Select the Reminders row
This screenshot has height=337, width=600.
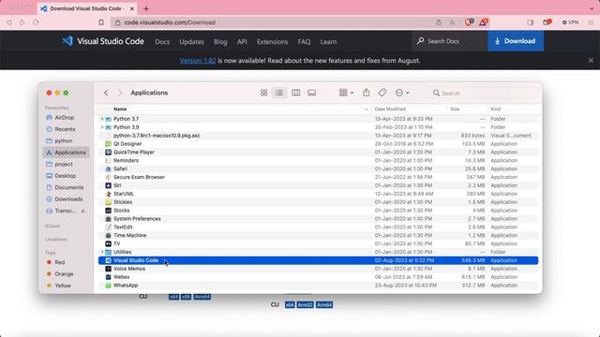319,160
